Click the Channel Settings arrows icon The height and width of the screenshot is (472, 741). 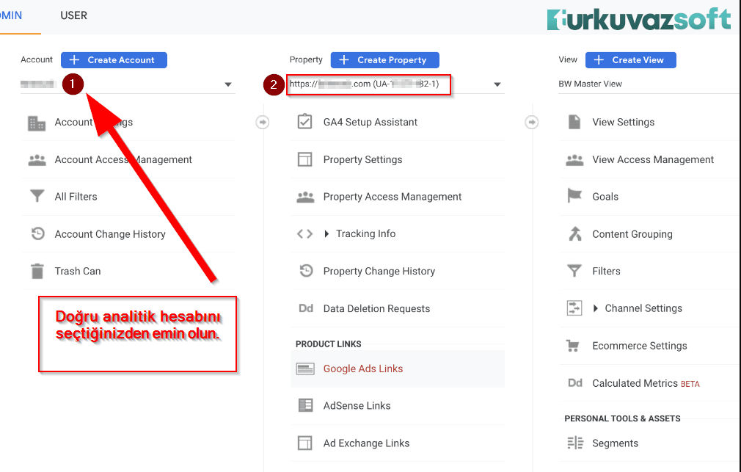(574, 308)
